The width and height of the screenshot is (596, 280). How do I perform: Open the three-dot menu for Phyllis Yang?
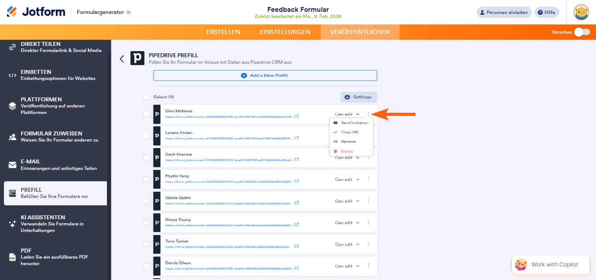click(x=368, y=179)
